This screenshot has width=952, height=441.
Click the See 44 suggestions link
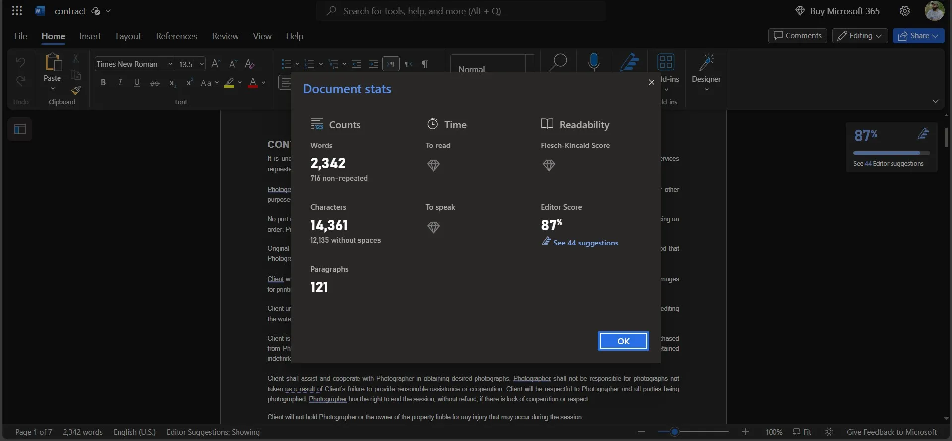585,243
